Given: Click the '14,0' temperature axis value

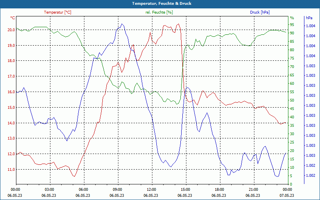Looking at the screenshot, I should (x=11, y=123).
